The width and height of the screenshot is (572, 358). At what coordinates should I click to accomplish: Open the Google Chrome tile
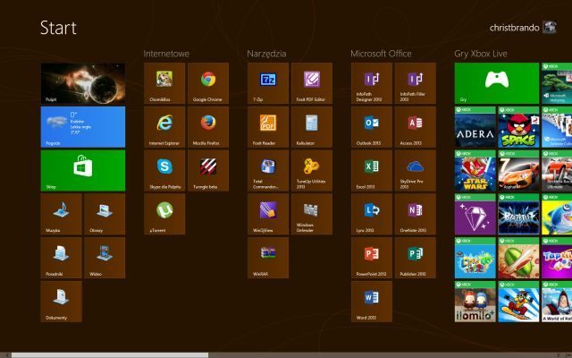[208, 83]
